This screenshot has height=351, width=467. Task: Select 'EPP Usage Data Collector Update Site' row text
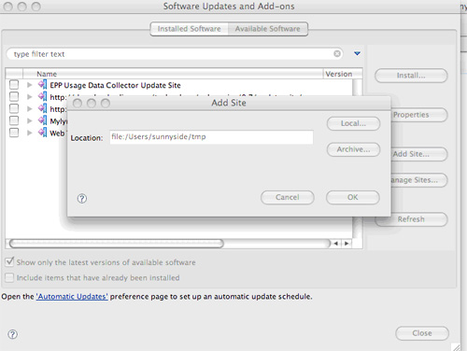[x=115, y=85]
